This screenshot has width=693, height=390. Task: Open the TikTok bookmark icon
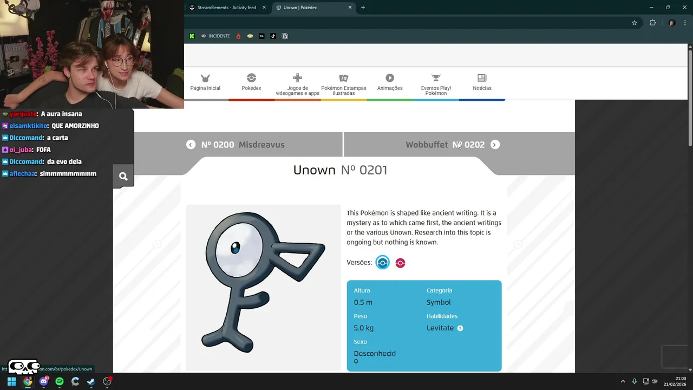click(273, 36)
